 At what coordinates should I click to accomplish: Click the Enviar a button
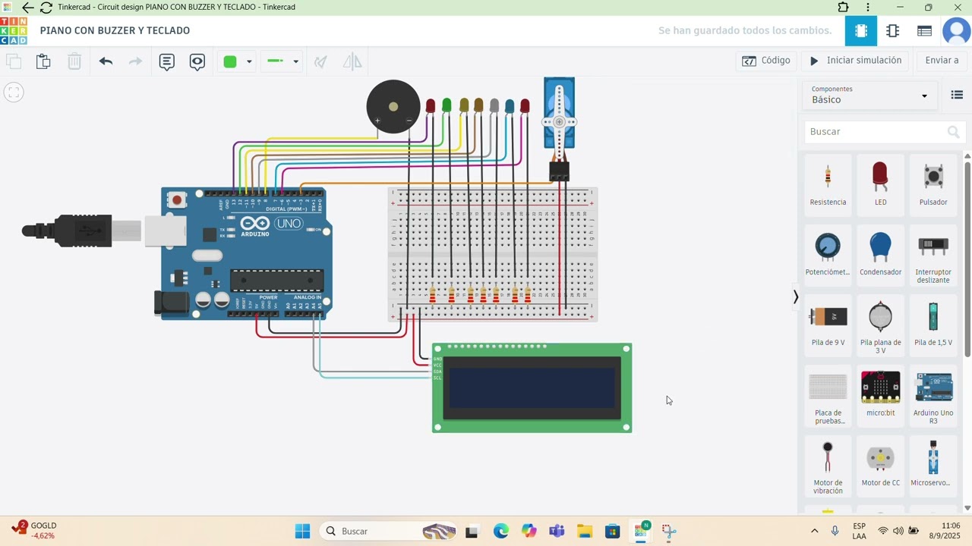[942, 61]
